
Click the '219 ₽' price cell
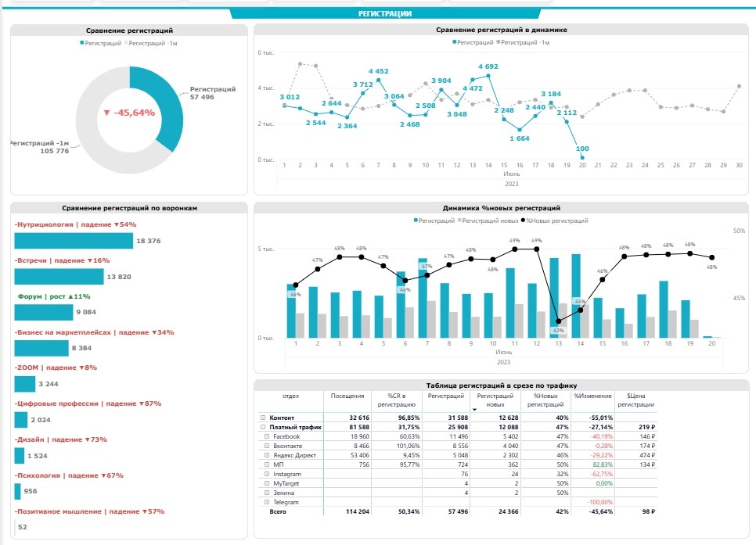[x=646, y=427]
